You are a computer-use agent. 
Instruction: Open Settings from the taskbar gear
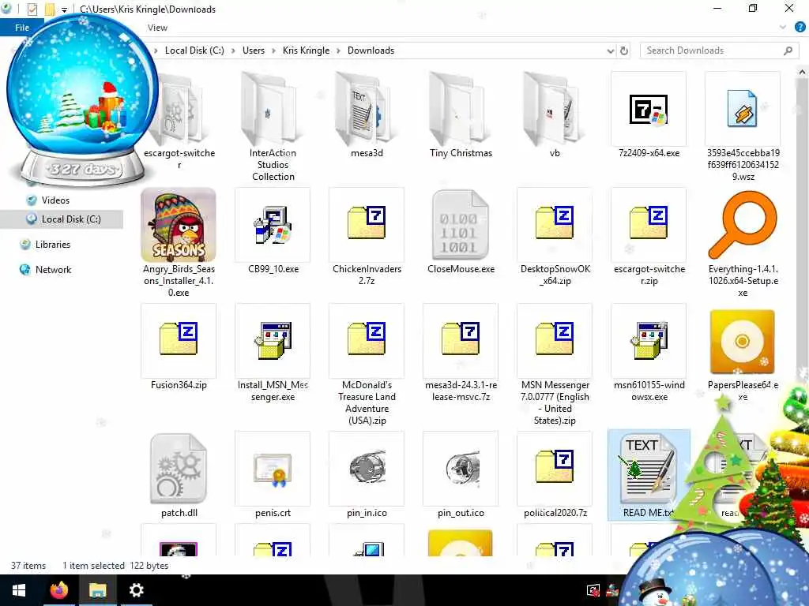tap(136, 590)
